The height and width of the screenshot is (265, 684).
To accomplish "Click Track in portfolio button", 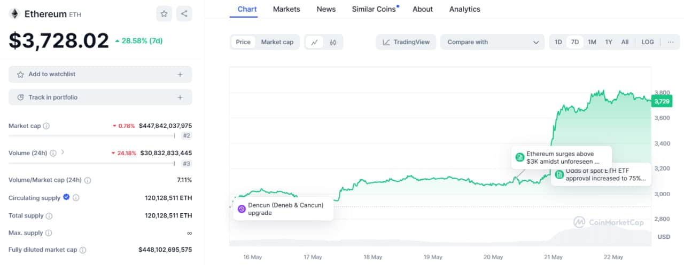I will [x=100, y=98].
